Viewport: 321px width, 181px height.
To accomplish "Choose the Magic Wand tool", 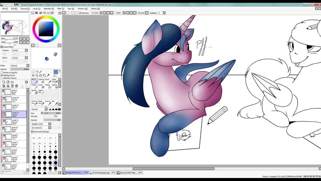I will coord(41,72).
